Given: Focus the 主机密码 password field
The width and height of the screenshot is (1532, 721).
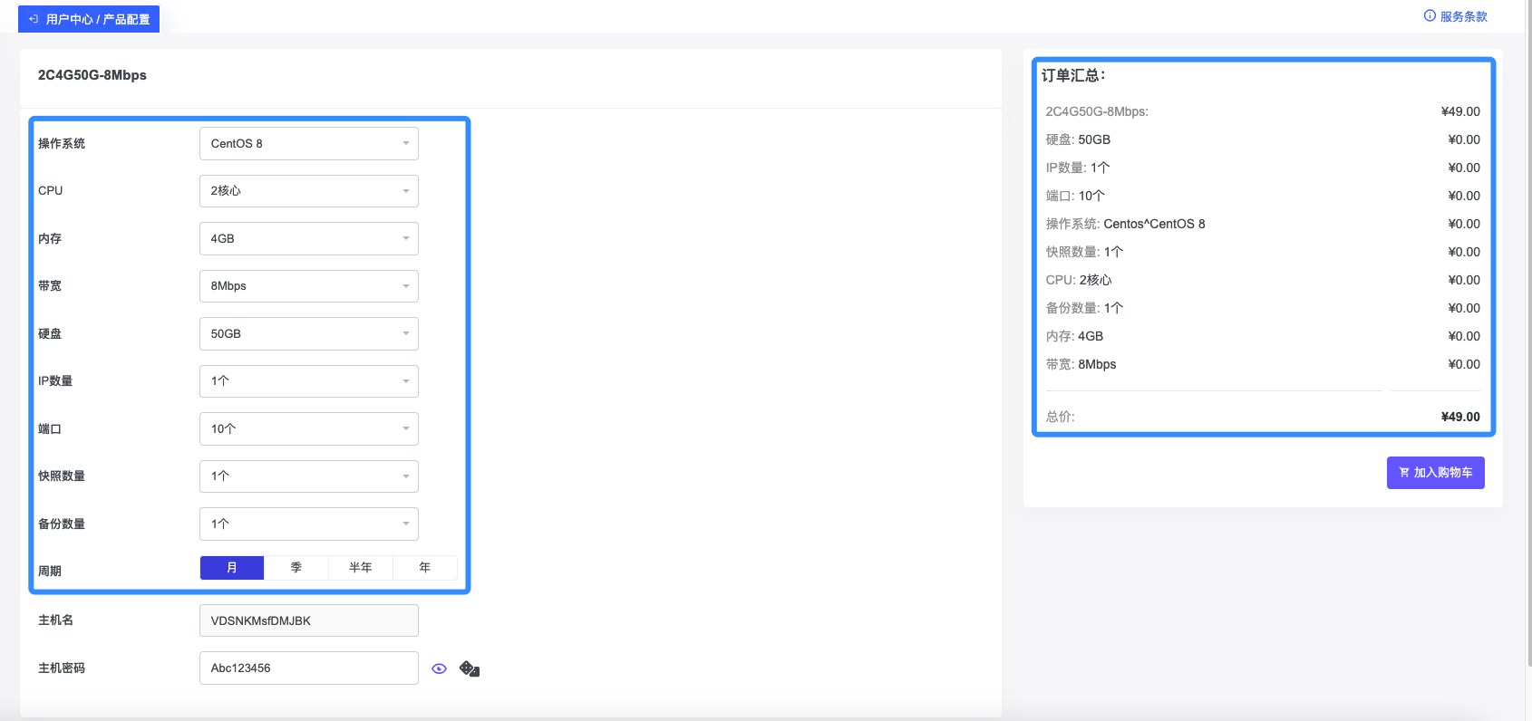Looking at the screenshot, I should [x=308, y=668].
